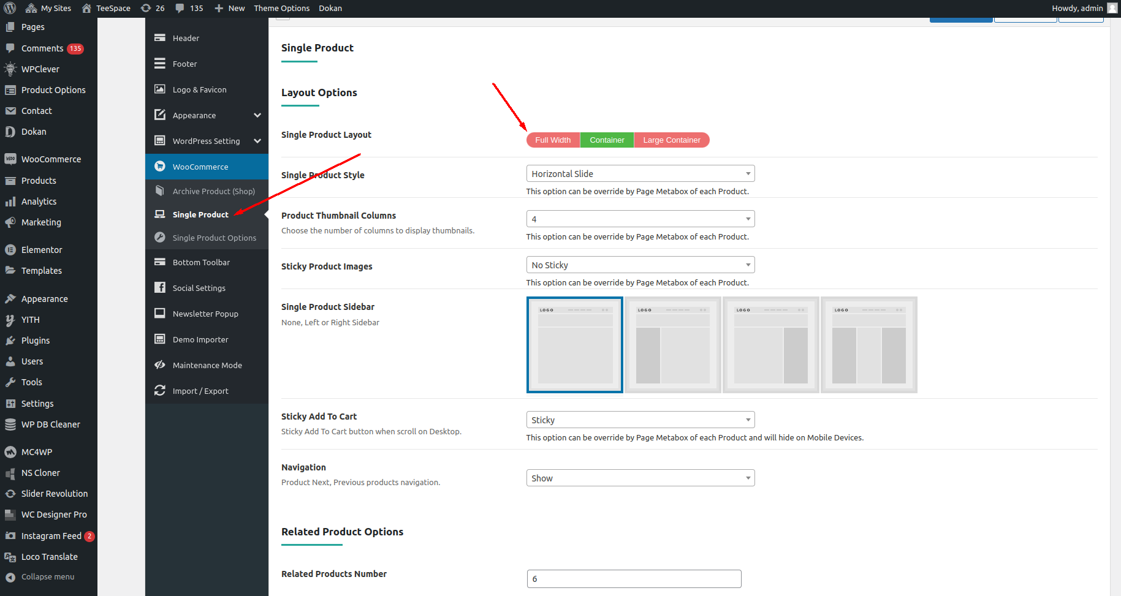The height and width of the screenshot is (596, 1121).
Task: Open the TeeSpace site menu
Action: tap(106, 8)
